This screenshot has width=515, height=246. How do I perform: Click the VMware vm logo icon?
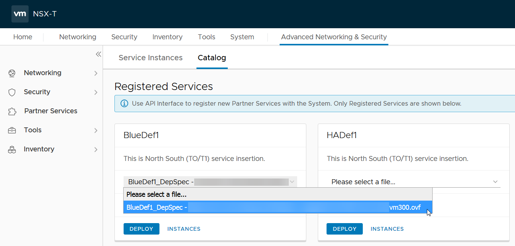pos(20,14)
